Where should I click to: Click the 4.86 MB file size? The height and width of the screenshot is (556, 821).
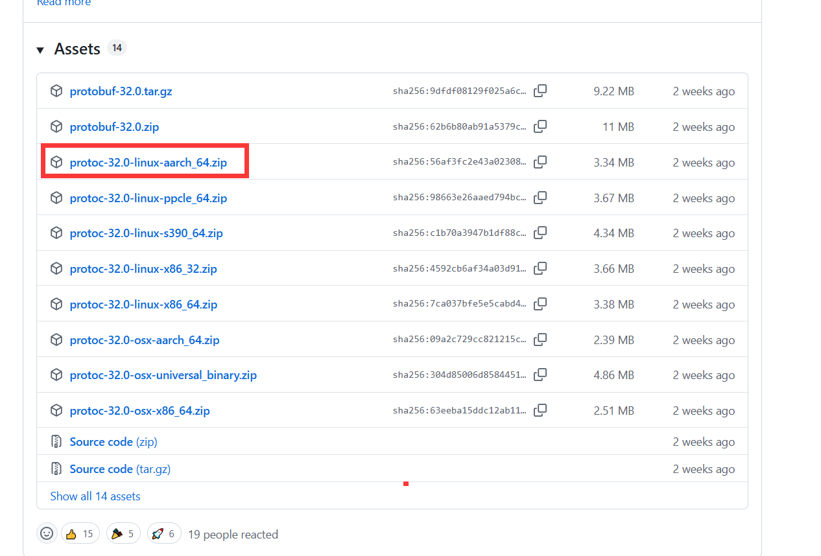(x=613, y=375)
